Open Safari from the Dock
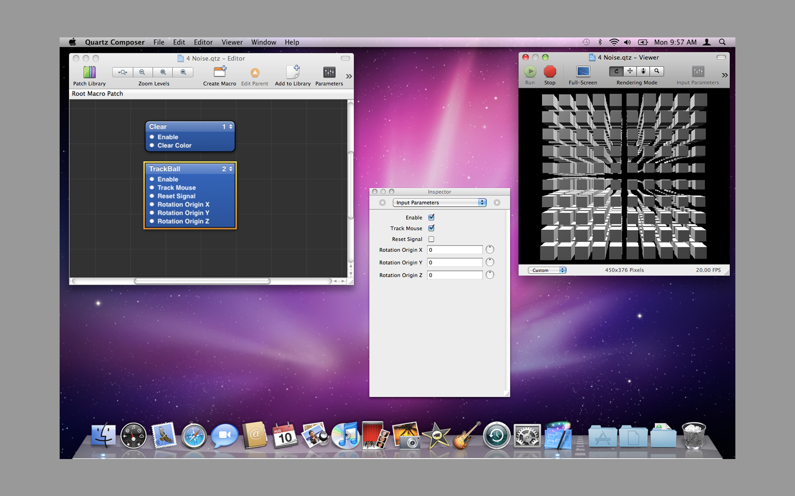 (194, 436)
